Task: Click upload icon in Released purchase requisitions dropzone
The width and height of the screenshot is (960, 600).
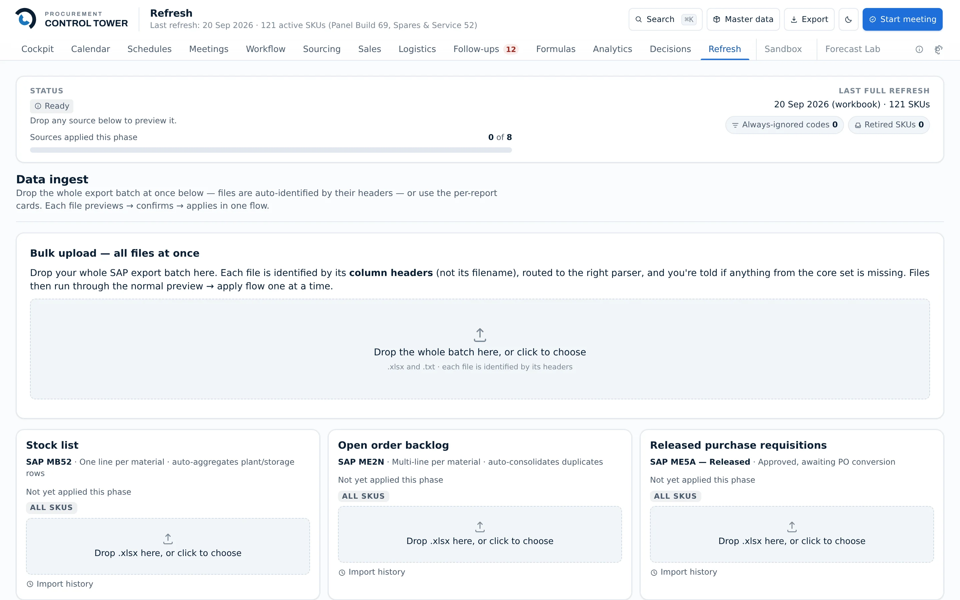Action: coord(792,527)
